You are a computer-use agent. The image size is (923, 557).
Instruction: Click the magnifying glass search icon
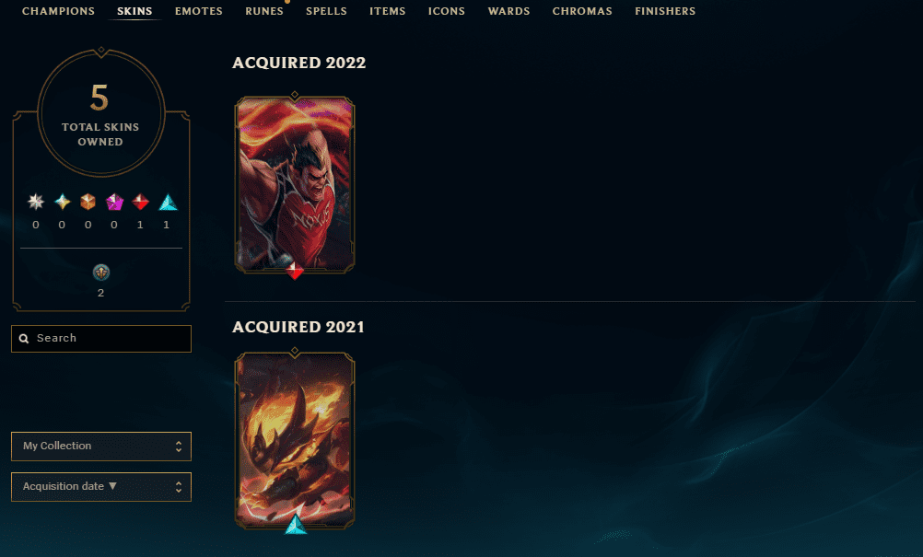24,339
